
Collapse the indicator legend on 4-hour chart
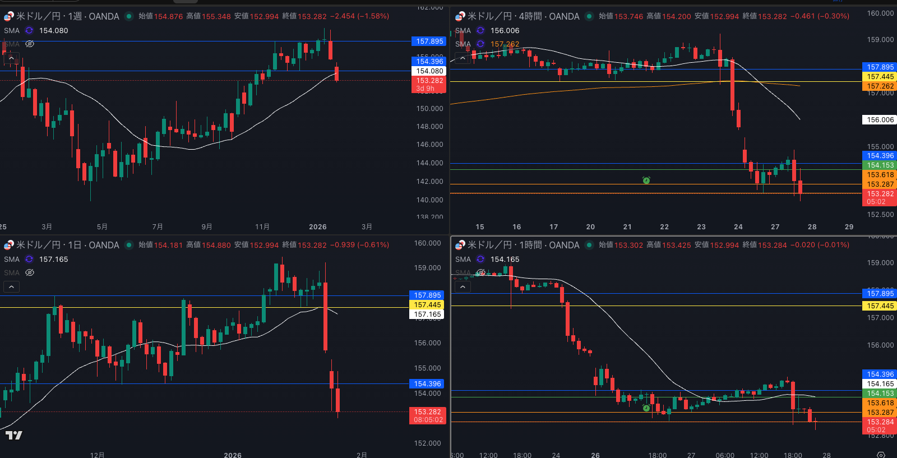click(x=463, y=58)
